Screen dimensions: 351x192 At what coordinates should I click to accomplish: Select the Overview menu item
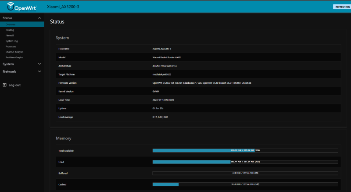[x=22, y=25]
